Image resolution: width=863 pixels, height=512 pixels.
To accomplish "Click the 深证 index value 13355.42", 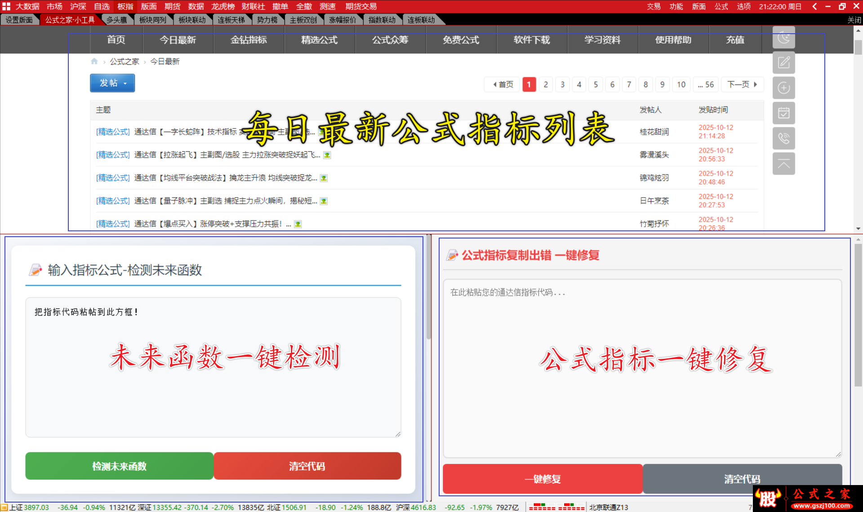I will click(167, 508).
